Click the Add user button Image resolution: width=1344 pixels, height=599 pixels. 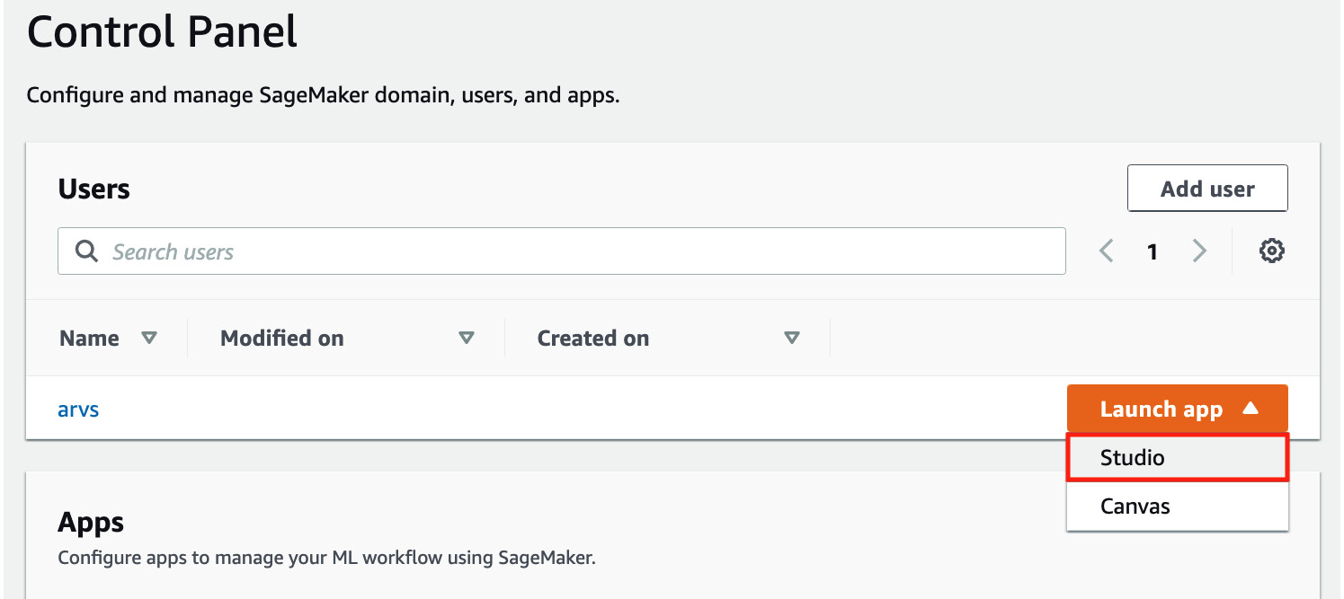point(1207,189)
